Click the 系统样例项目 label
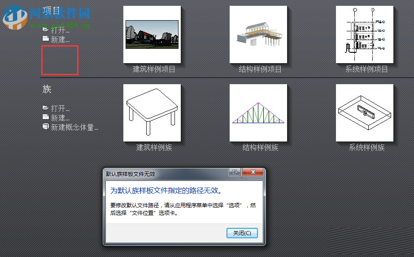This screenshot has width=414, height=257. (x=366, y=69)
